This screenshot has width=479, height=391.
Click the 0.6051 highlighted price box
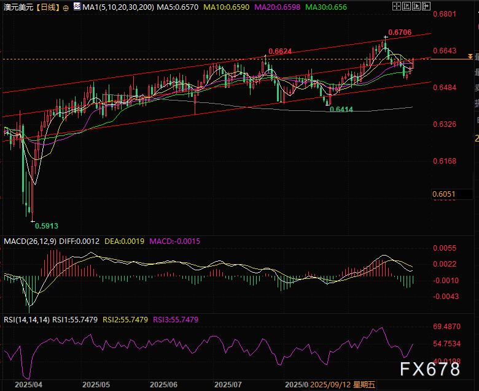(x=443, y=194)
